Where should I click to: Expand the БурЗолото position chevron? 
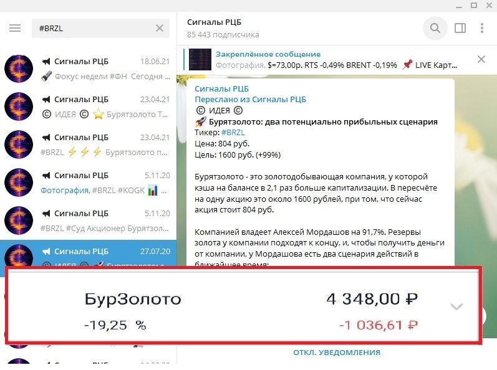point(456,306)
